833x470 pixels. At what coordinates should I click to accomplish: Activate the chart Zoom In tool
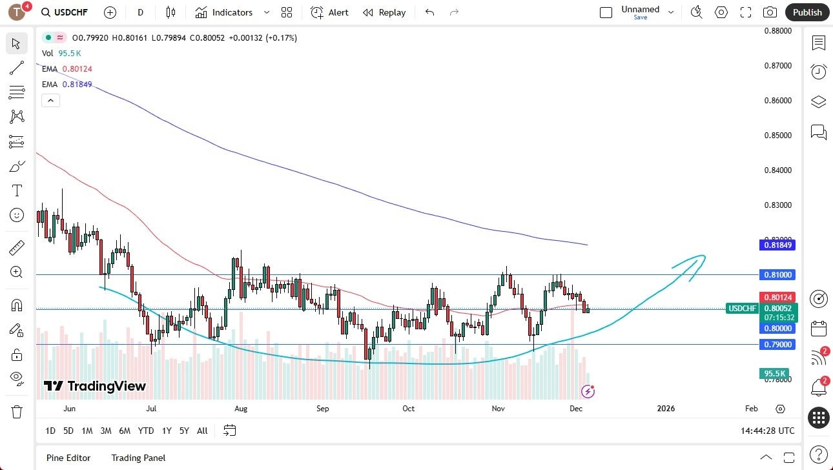pos(17,272)
